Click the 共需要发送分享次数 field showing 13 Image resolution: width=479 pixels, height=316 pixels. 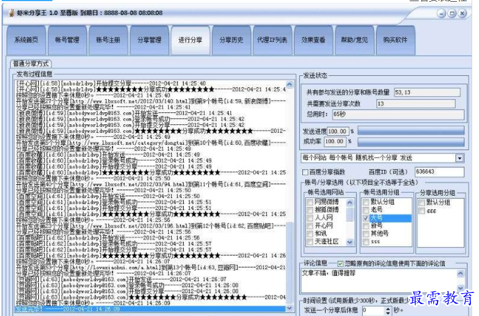416,104
